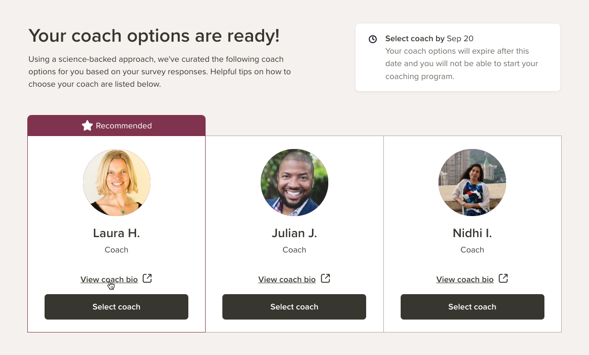Click the Your coach options are ready heading
The image size is (589, 355).
[154, 36]
